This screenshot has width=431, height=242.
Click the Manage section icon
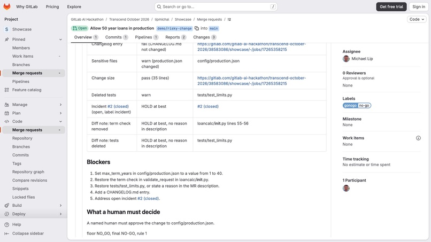(7, 105)
